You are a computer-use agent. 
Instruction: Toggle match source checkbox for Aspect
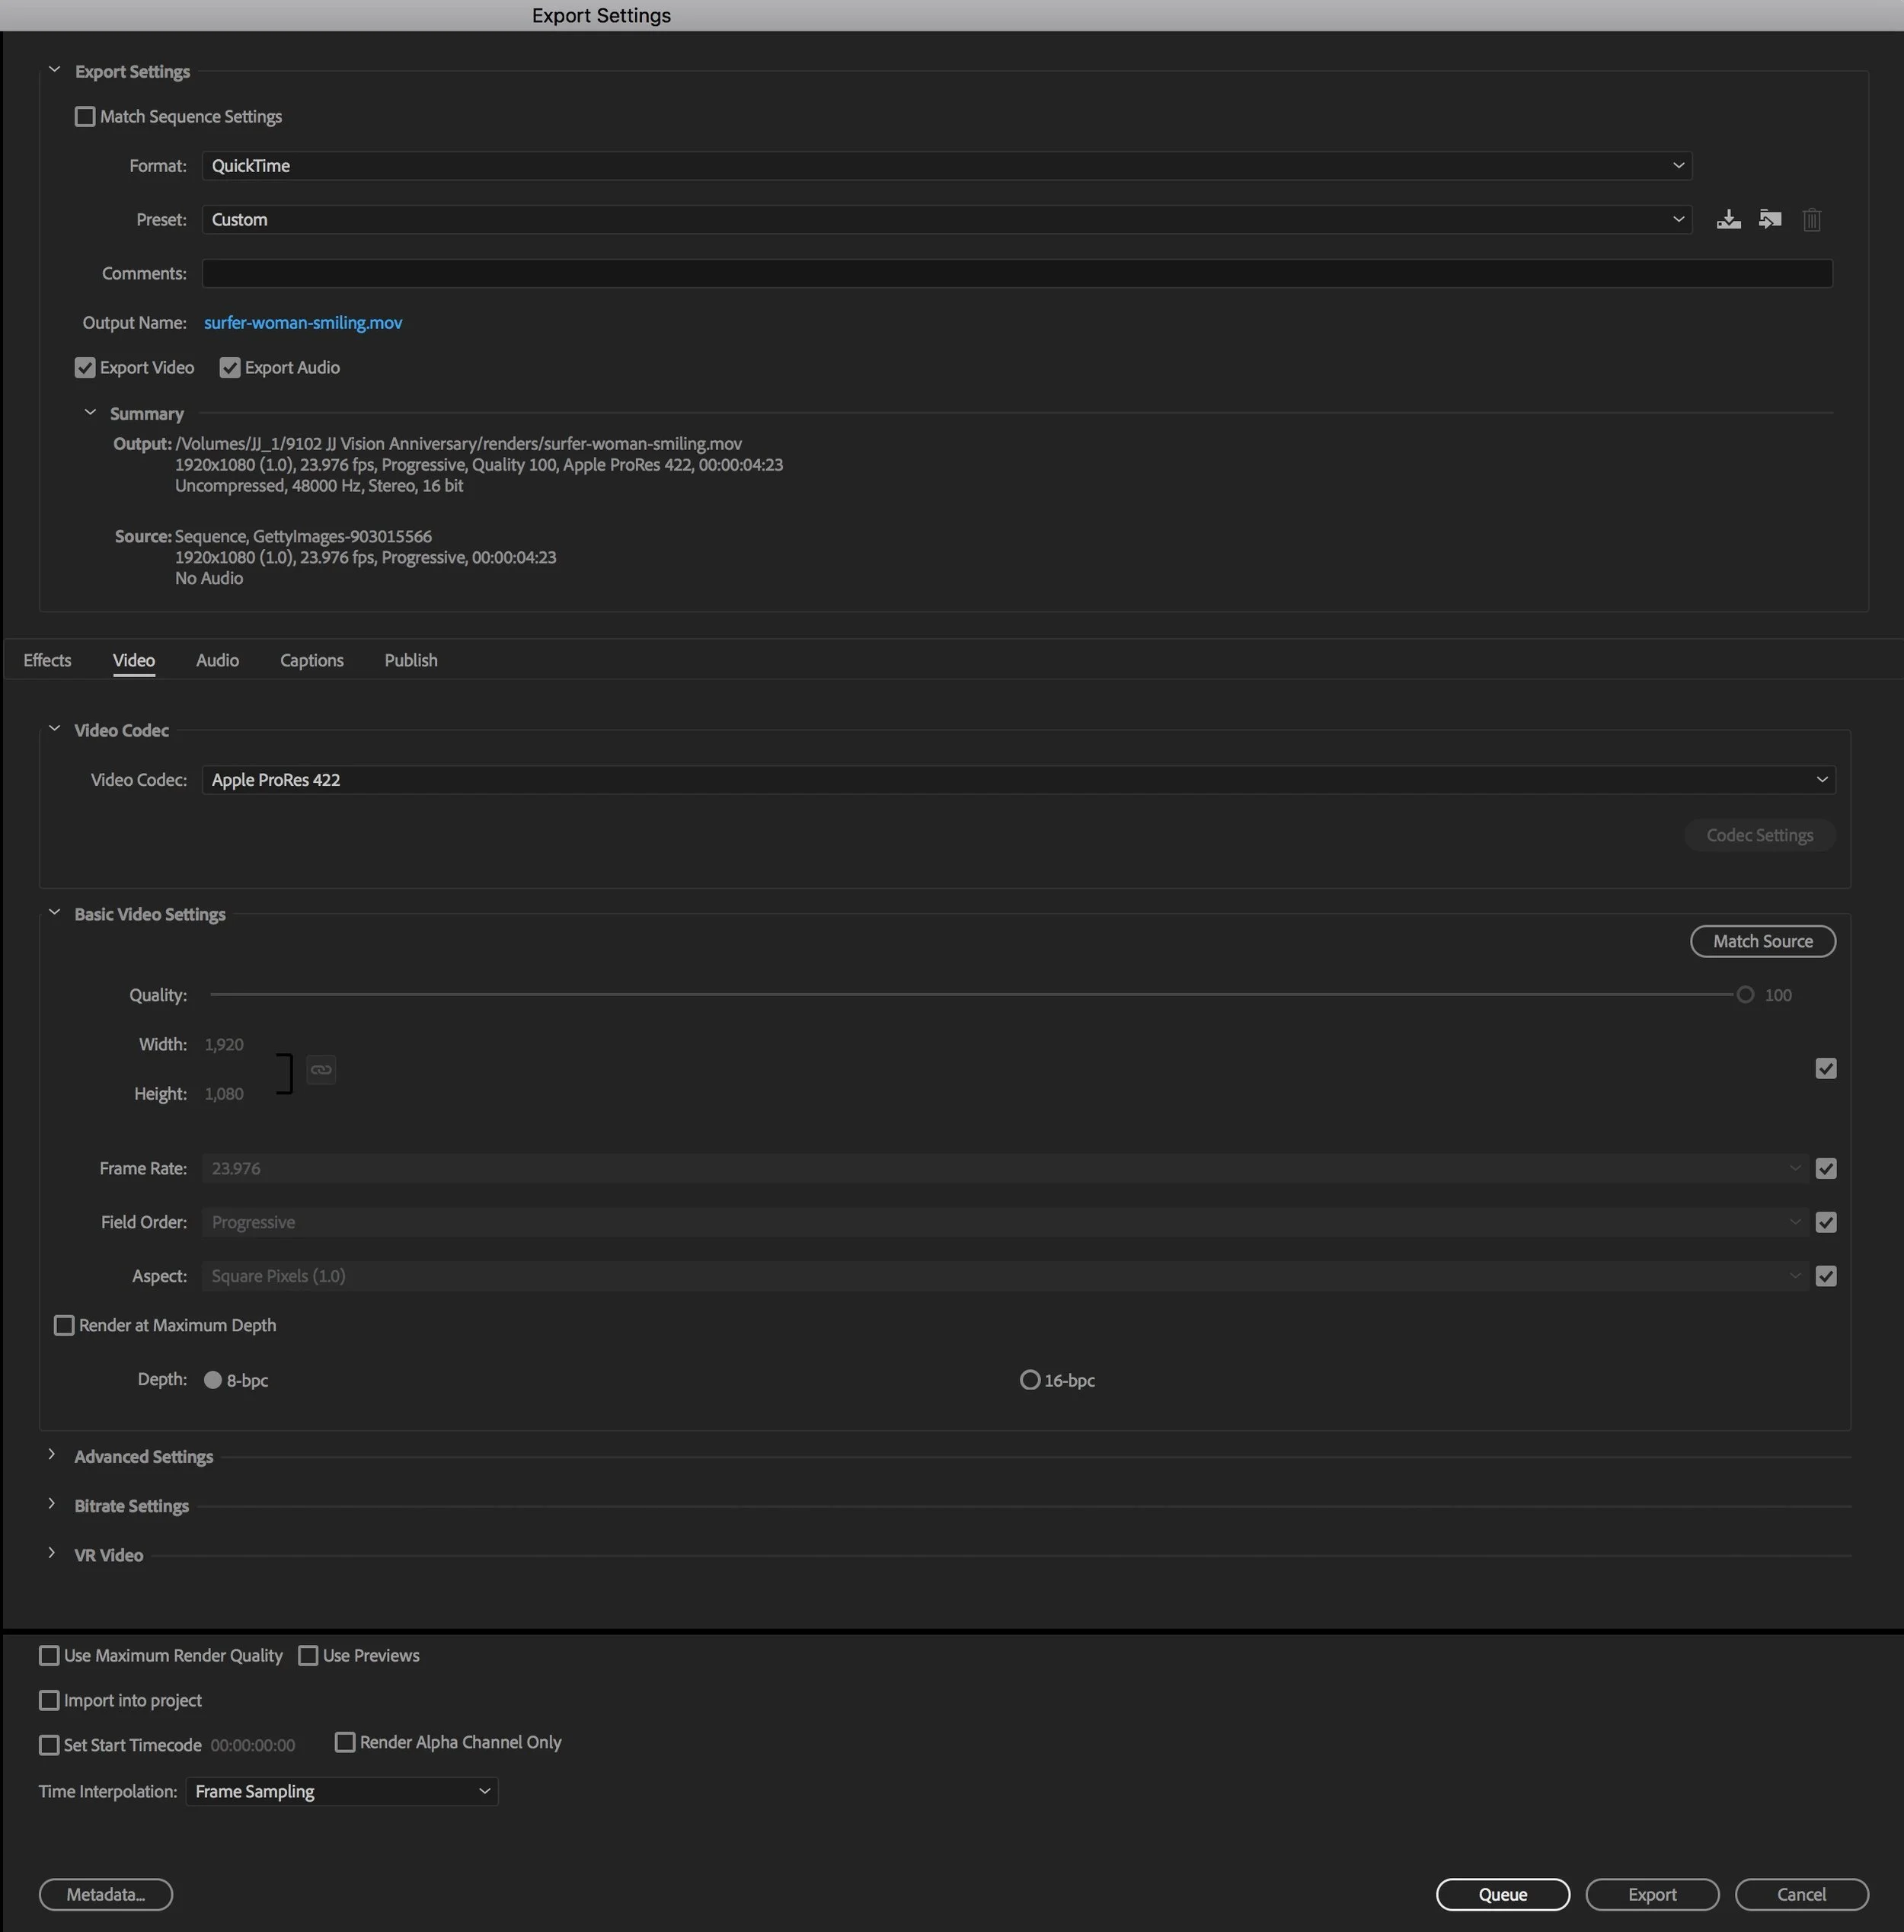coord(1825,1276)
